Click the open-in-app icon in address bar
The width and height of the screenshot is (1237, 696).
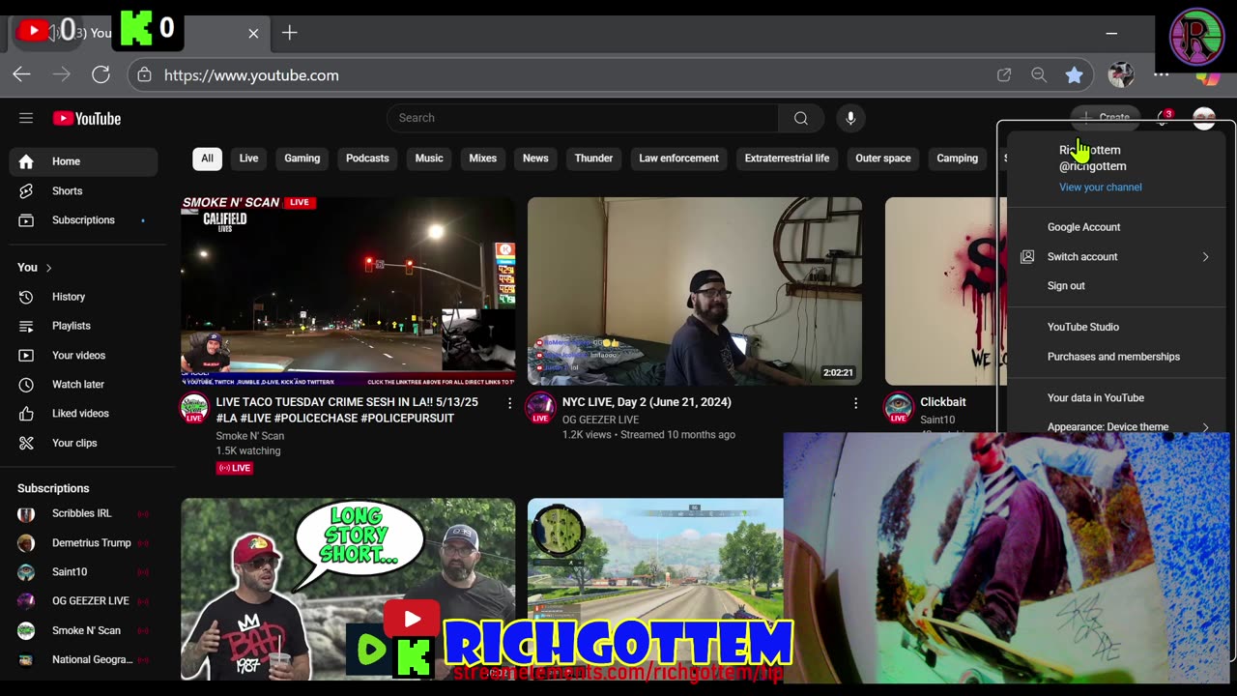[1004, 74]
